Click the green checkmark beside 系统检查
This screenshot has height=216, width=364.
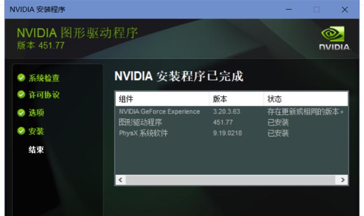click(21, 78)
